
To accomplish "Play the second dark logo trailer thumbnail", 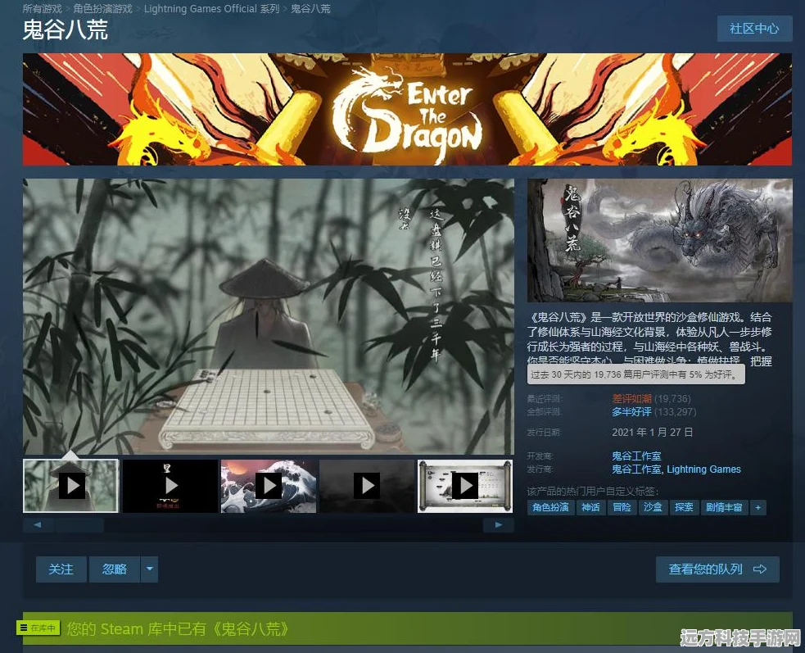I will tap(170, 486).
